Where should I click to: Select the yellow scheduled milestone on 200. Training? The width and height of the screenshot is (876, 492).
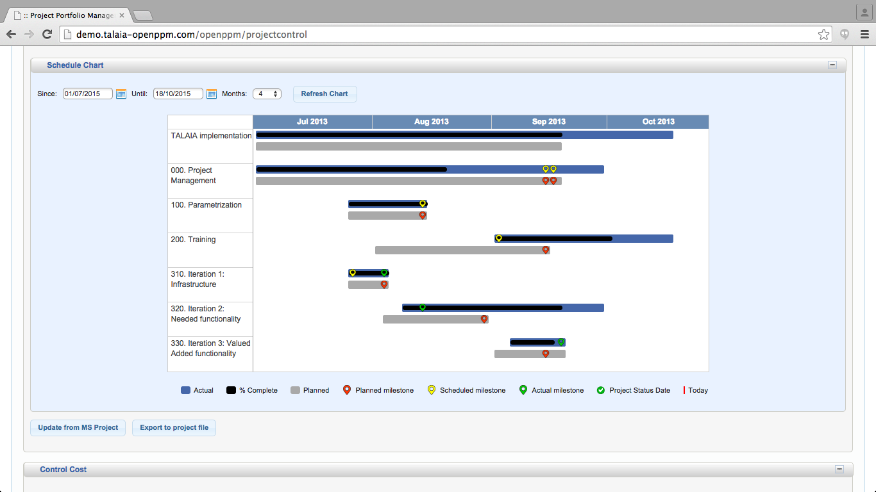pyautogui.click(x=499, y=238)
